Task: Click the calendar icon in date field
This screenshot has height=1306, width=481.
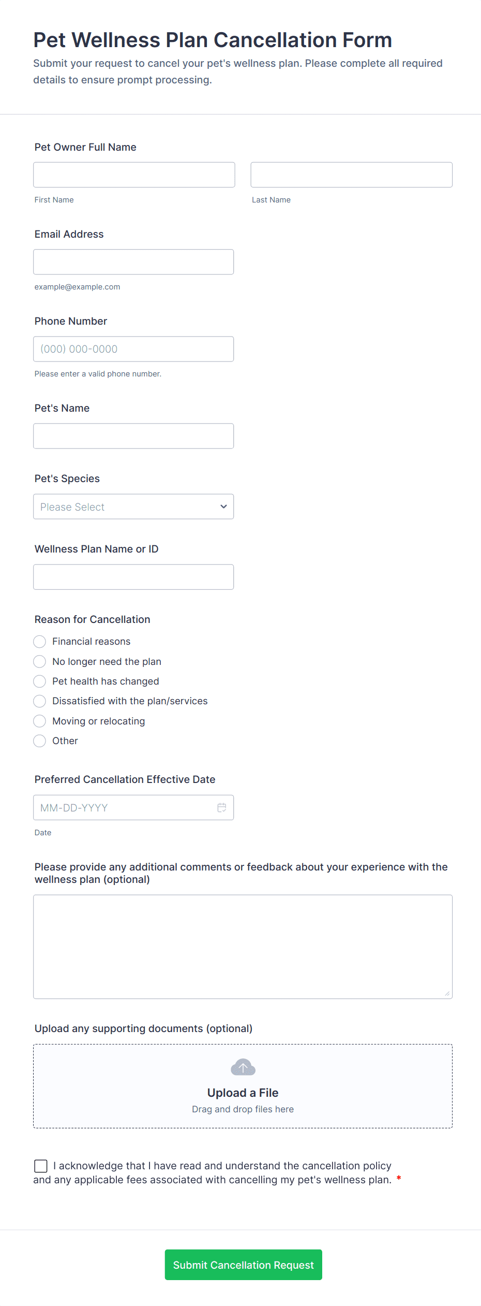Action: pyautogui.click(x=222, y=807)
